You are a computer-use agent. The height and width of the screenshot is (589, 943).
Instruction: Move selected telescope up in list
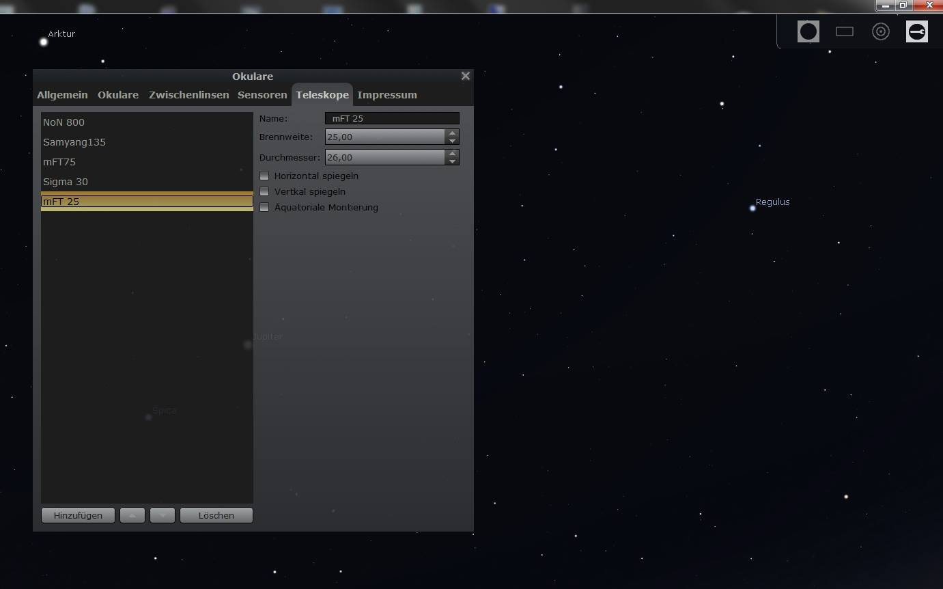[x=132, y=515]
